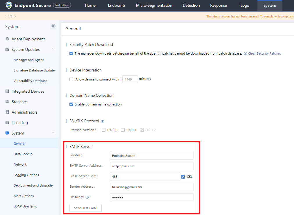
Task: Open Data Backup settings
Action: coord(23,154)
